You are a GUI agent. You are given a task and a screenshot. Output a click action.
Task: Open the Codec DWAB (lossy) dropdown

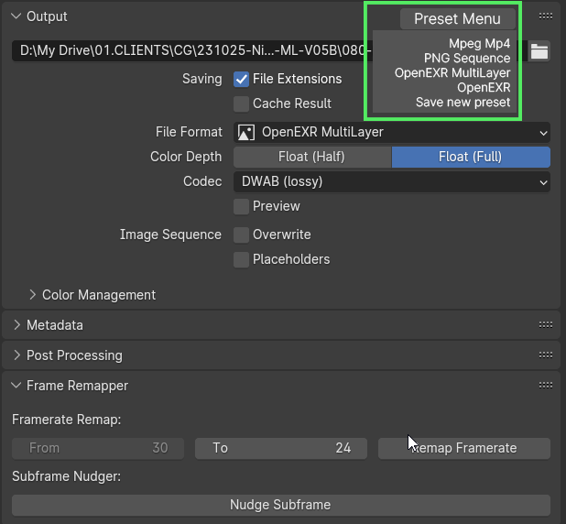coord(392,181)
